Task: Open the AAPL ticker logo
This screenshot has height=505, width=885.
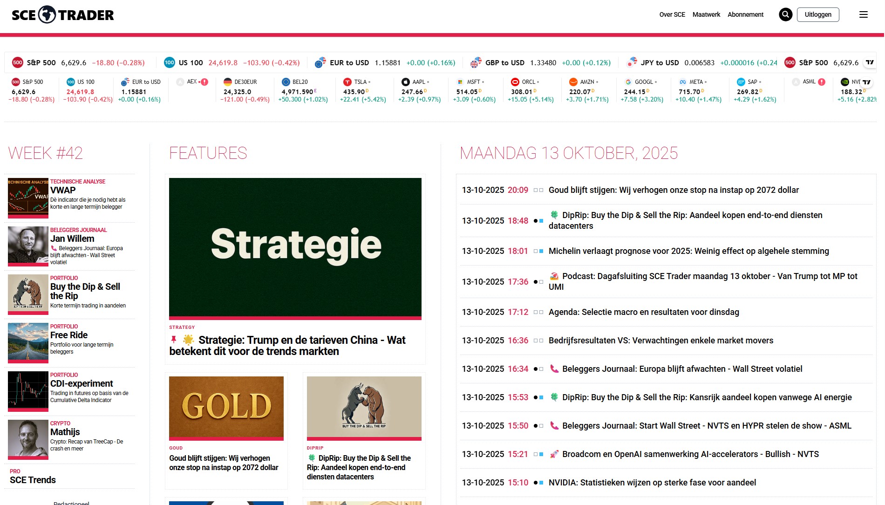Action: click(406, 82)
